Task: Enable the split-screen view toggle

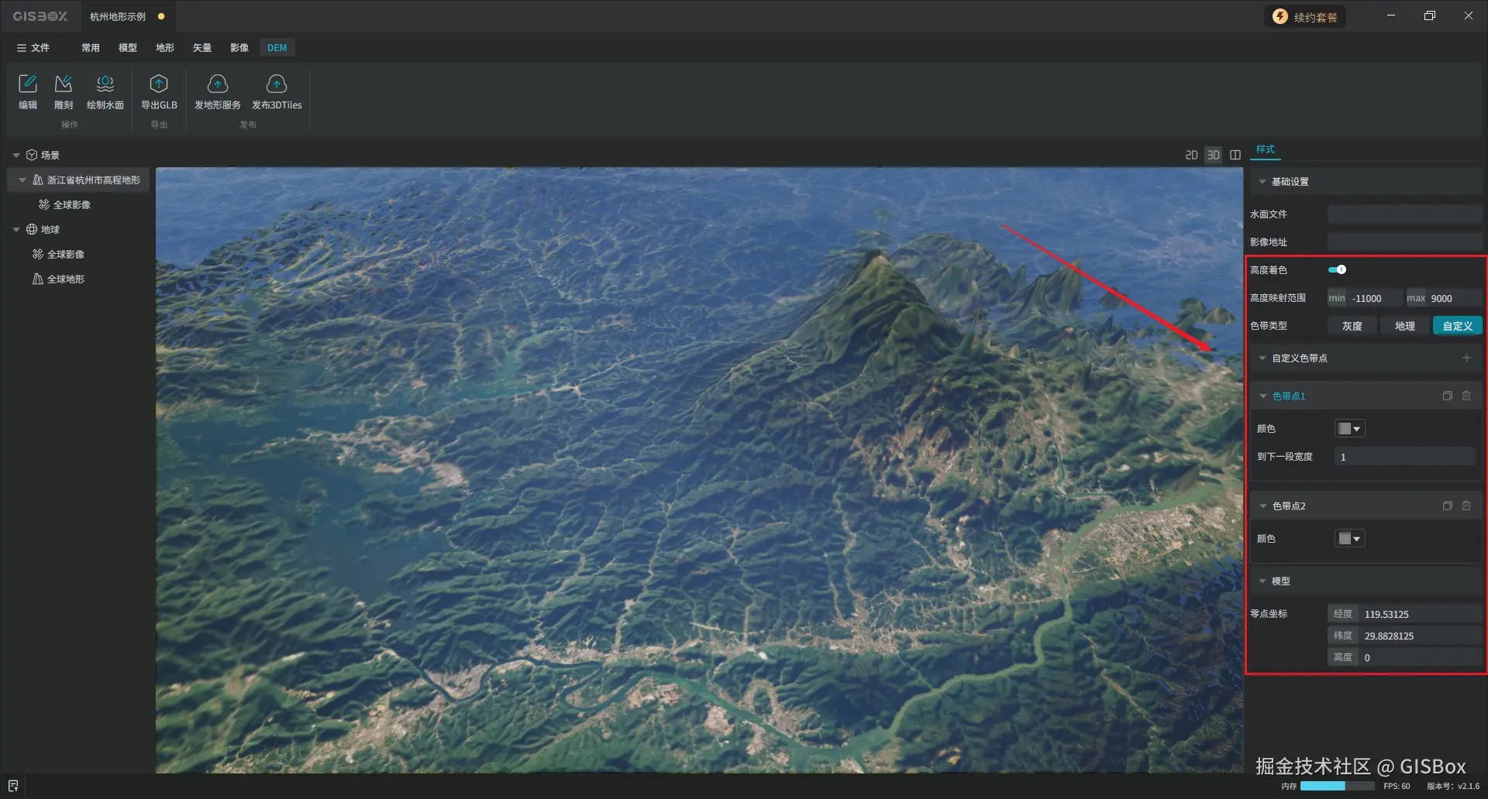Action: pos(1235,155)
